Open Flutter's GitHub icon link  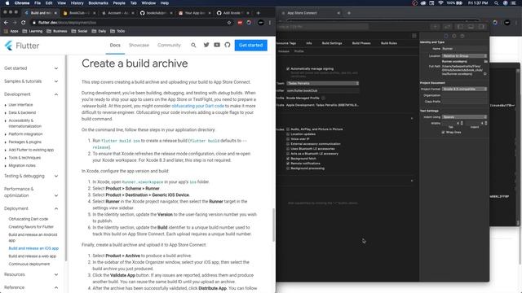228,45
